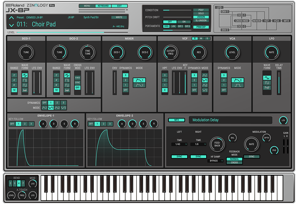Click the FEEDBACK knob in MFX
Viewport: 297px width, 205px height.
tap(217, 144)
